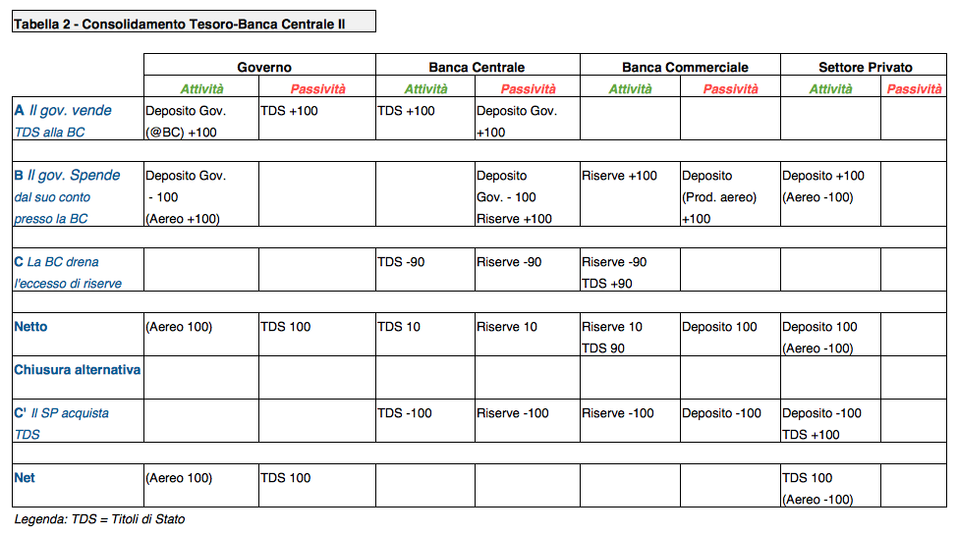The width and height of the screenshot is (957, 534).
Task: Select the 'TDS -90' cell
Action: point(401,262)
